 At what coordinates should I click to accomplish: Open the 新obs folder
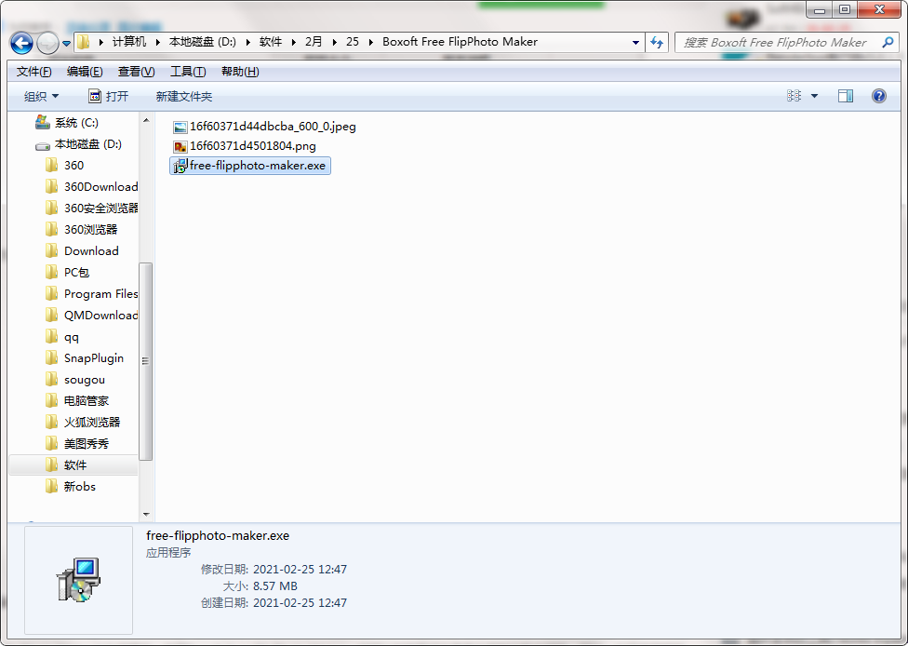[x=79, y=486]
